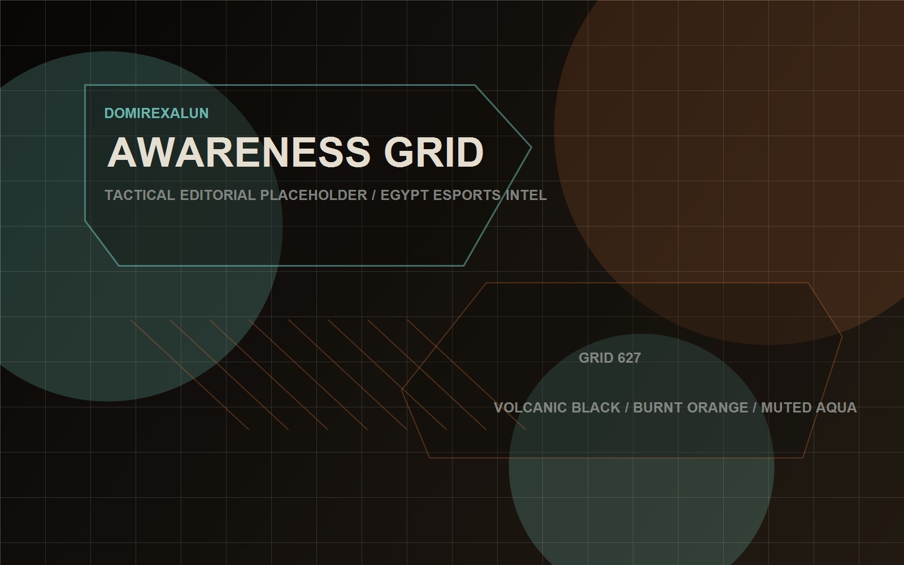Select the VOLCANIC BLACK / BURNT ORANGE / MUTED AQUA text

tap(675, 407)
